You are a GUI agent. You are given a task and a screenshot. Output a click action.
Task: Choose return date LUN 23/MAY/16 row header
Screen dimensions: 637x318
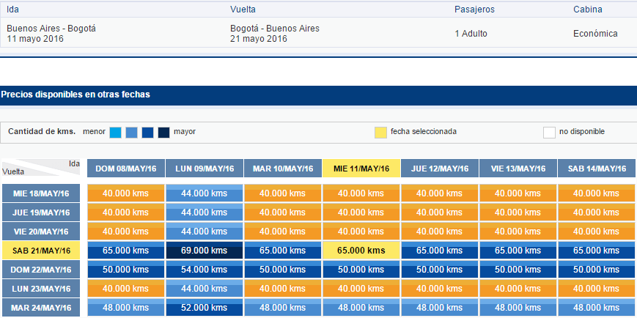(x=41, y=289)
